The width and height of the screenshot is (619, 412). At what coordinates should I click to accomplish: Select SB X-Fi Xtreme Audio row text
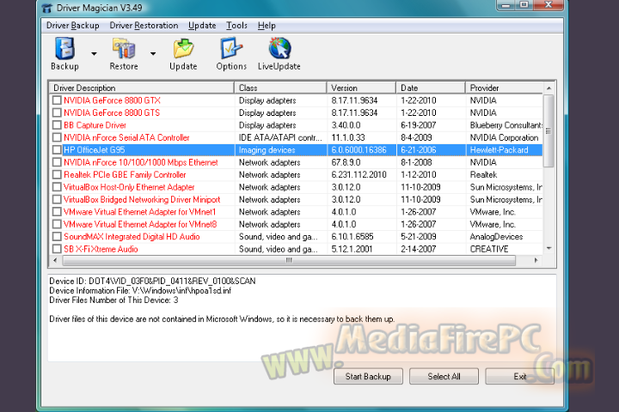point(101,249)
